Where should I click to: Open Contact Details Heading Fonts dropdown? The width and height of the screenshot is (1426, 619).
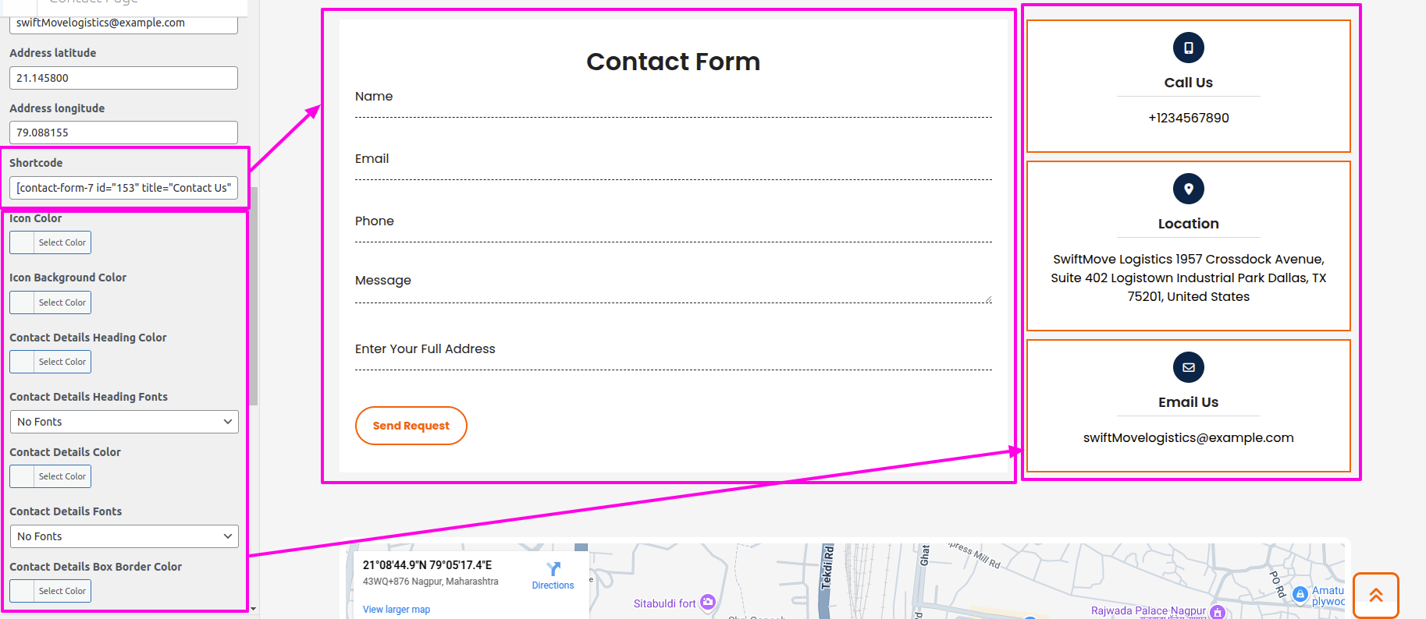pyautogui.click(x=124, y=422)
